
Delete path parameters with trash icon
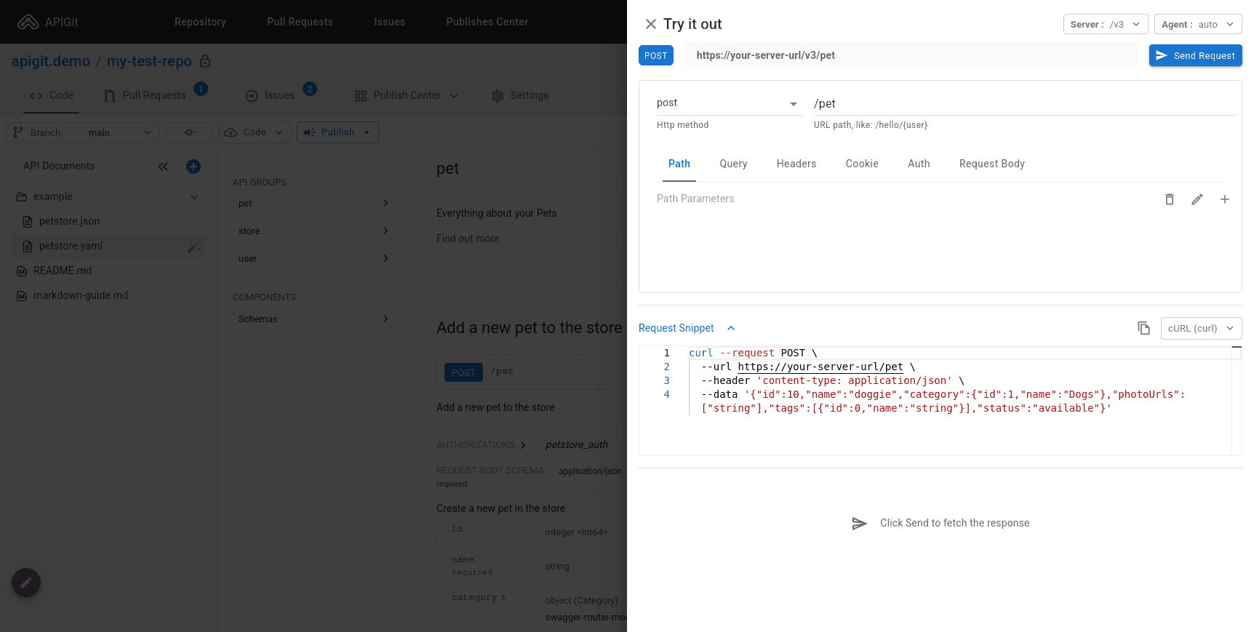[1170, 199]
